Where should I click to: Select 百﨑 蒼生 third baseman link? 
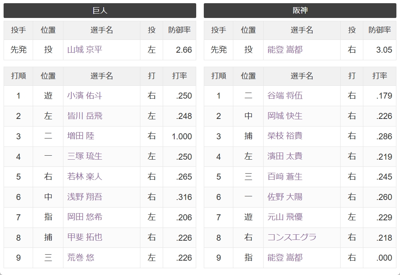(x=285, y=176)
